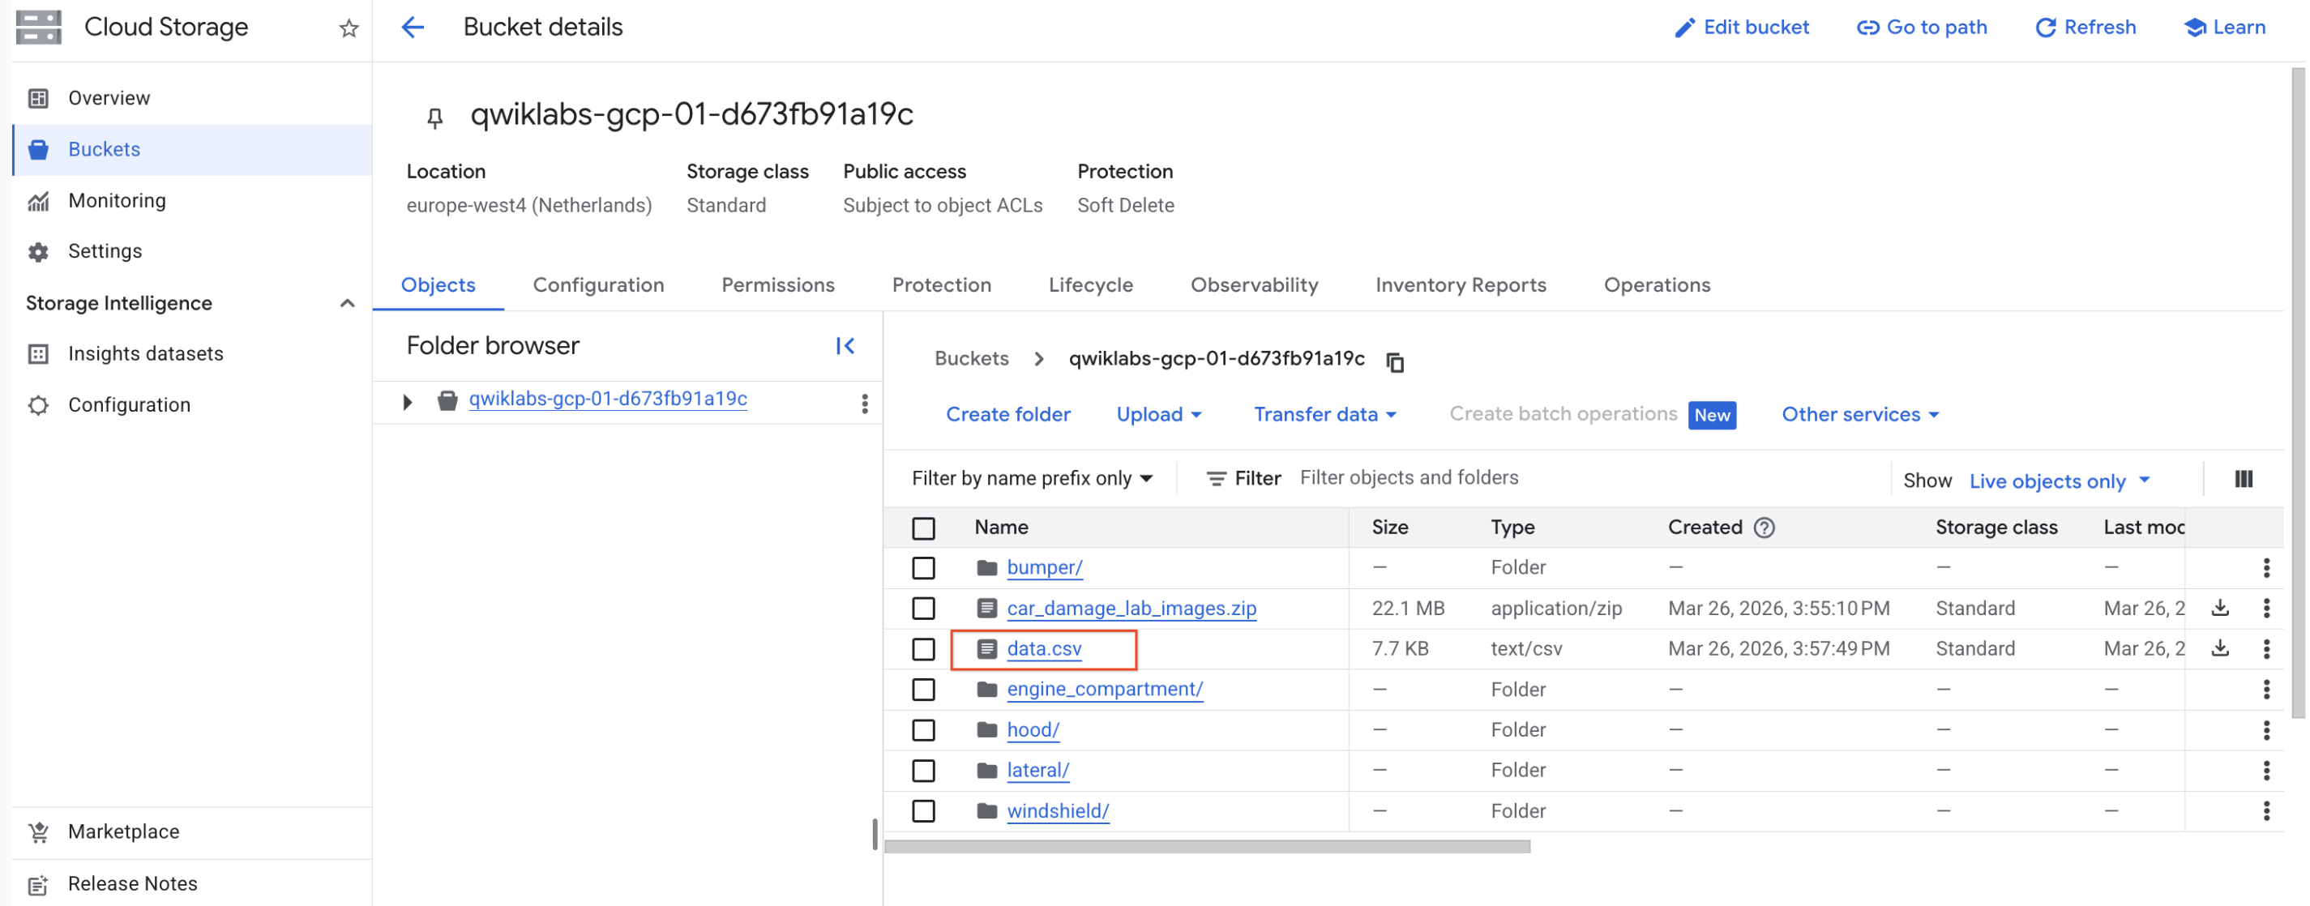The image size is (2310, 906).
Task: Check the select-all checkbox in Name header
Action: point(924,528)
